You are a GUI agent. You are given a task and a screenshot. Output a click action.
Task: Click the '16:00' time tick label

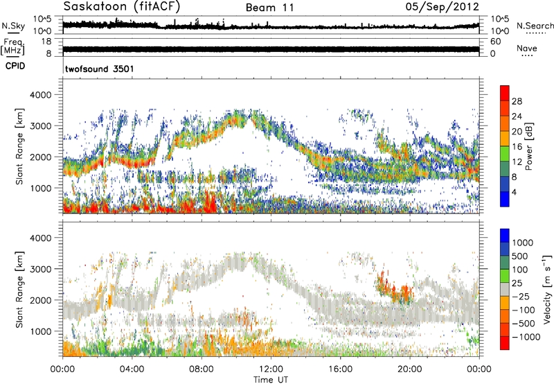[340, 369]
